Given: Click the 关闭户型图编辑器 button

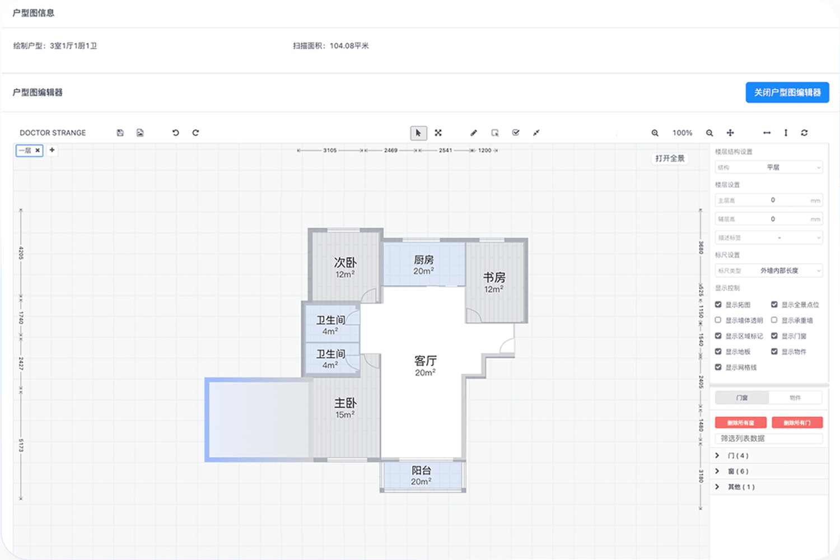Looking at the screenshot, I should point(787,92).
